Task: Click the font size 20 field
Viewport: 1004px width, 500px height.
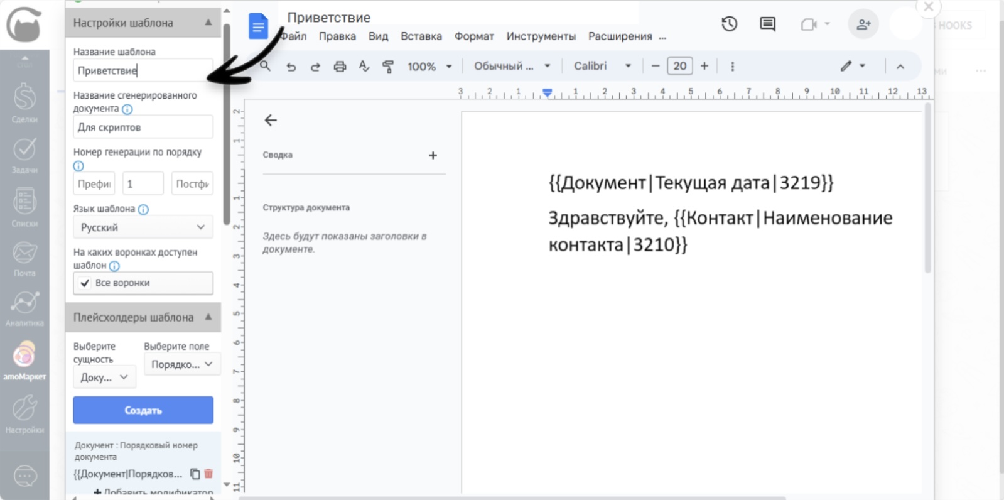Action: (680, 66)
